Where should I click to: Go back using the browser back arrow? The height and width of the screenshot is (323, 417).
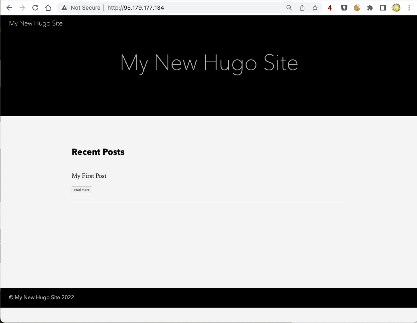9,8
